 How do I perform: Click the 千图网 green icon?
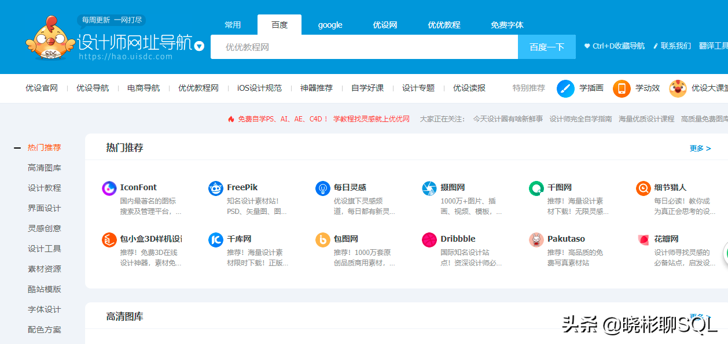click(536, 188)
